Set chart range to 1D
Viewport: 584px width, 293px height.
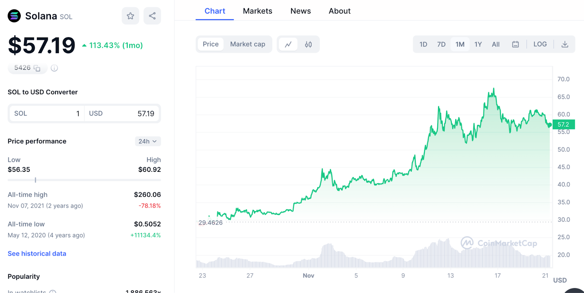[x=423, y=44]
